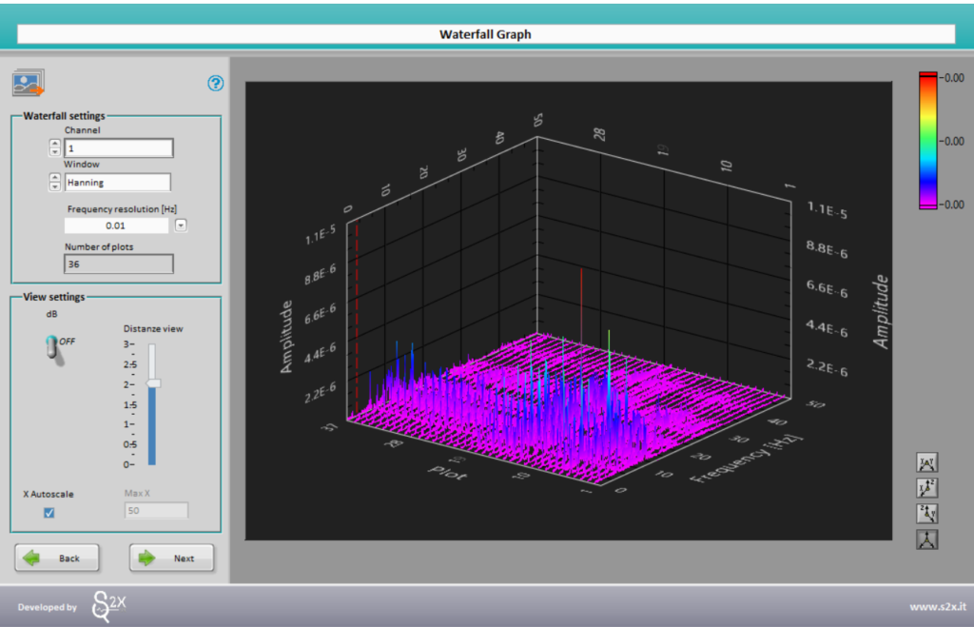Click the Channel input field

(118, 148)
